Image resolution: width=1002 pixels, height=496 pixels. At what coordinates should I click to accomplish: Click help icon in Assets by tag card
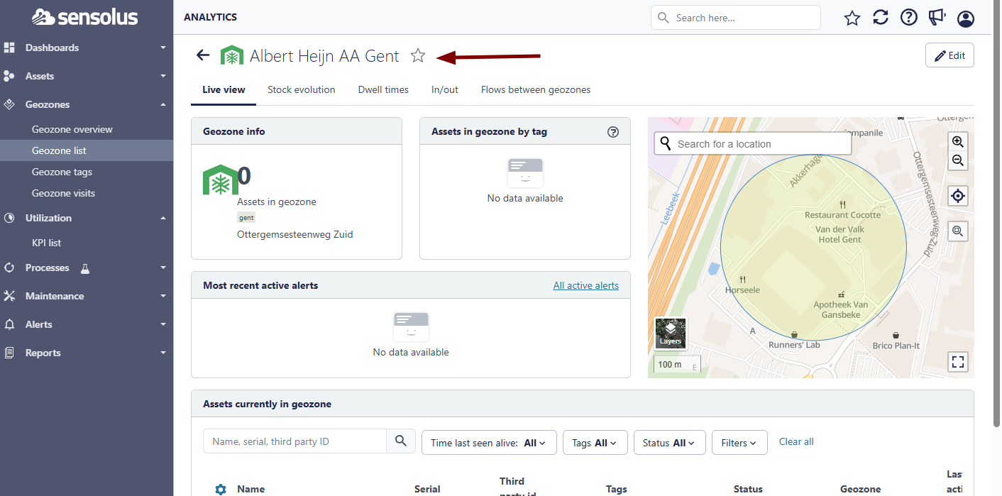tap(614, 132)
